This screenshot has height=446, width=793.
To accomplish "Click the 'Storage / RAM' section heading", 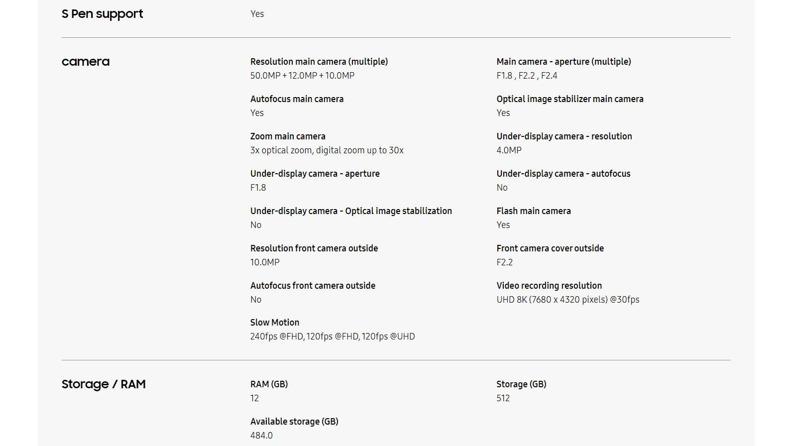I will click(x=104, y=384).
